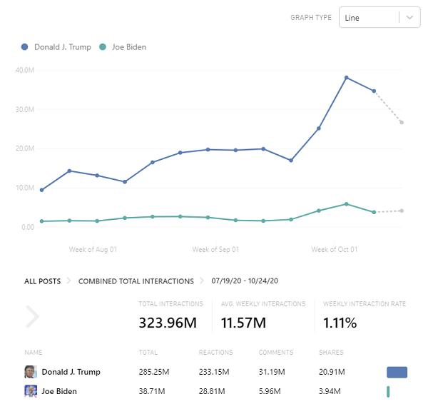This screenshot has height=414, width=428.
Task: Click the Week of Oct 01 axis label
Action: point(335,249)
